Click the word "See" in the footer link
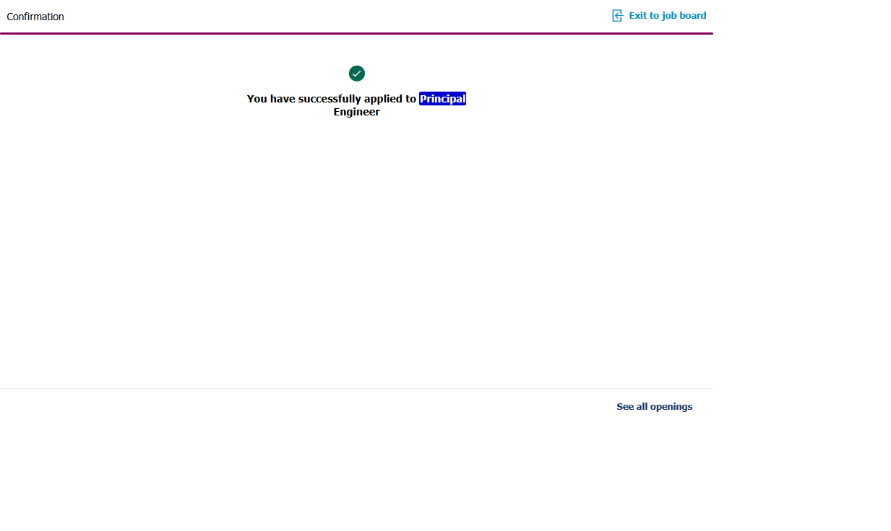Screen dimensions: 891x531 click(x=625, y=407)
